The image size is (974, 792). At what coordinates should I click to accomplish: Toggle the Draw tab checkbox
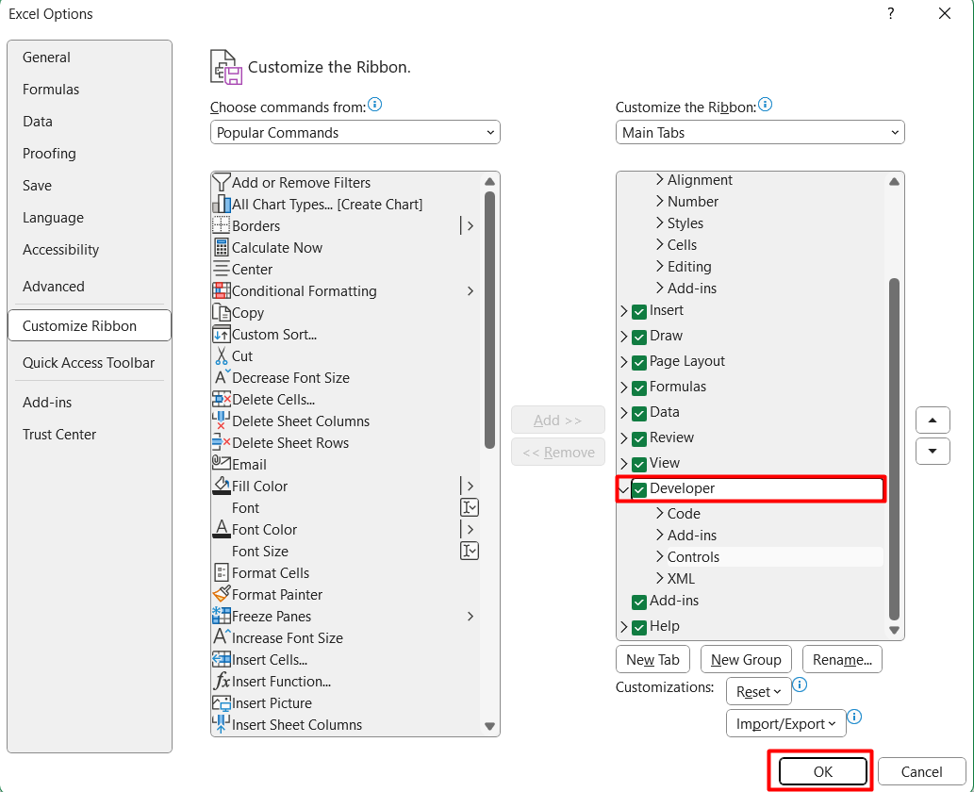pyautogui.click(x=639, y=337)
